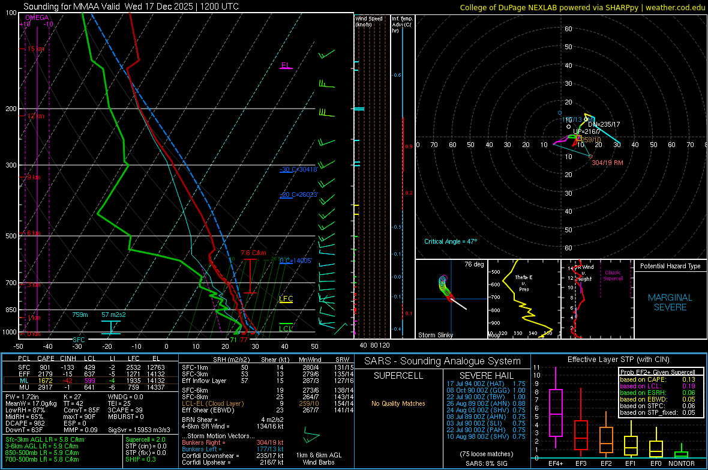Image resolution: width=708 pixels, height=470 pixels.
Task: Click the 'Supercell = 2.0' composite value
Action: pyautogui.click(x=145, y=439)
